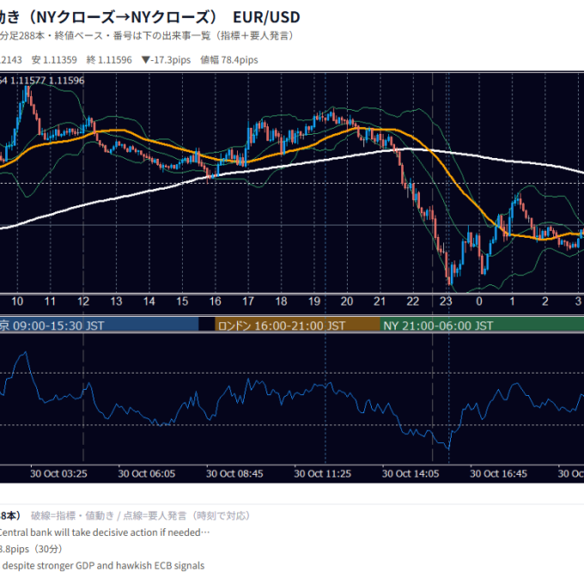Click the 30 Oct 08:45 time label
Screen dimensions: 584x584
pos(234,474)
